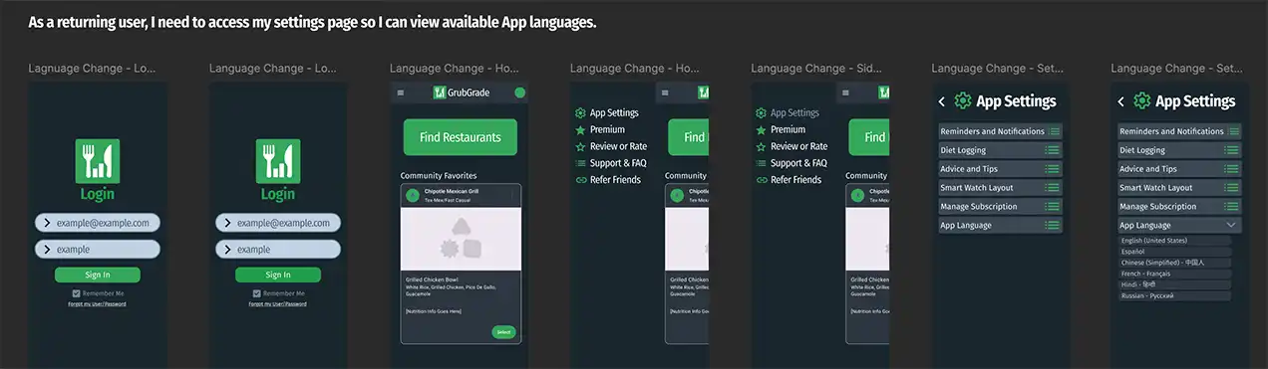Expand Reminders and Notifications row in frame with language list
This screenshot has height=369, width=1268.
(x=1180, y=131)
